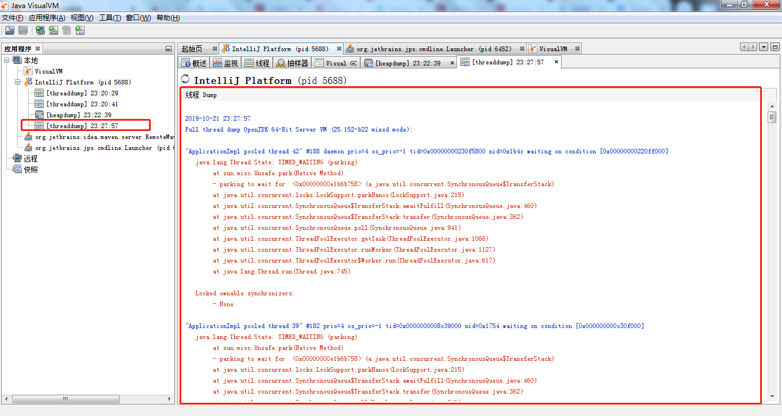The height and width of the screenshot is (416, 782).
Task: Close the VisualVM editor tab
Action: click(577, 49)
